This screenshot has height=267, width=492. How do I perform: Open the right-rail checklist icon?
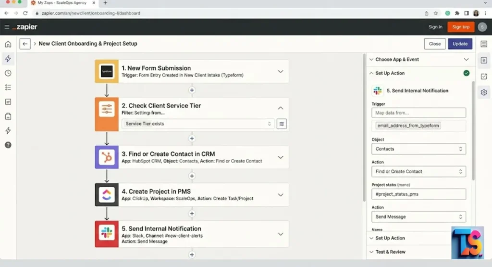[x=484, y=76]
